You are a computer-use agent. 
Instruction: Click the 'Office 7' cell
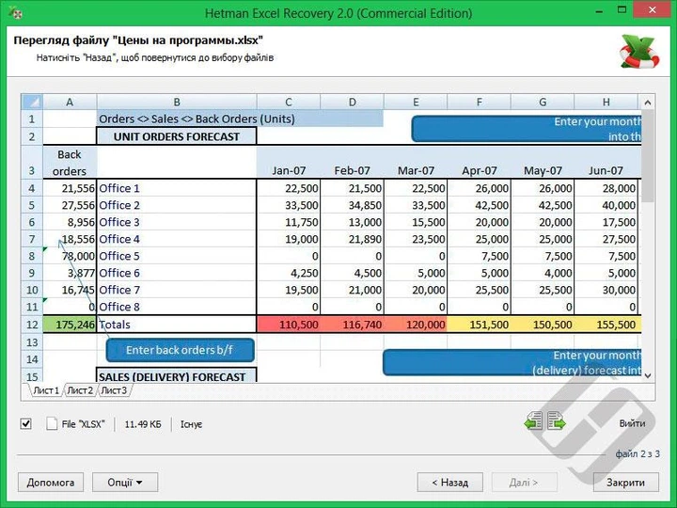177,290
